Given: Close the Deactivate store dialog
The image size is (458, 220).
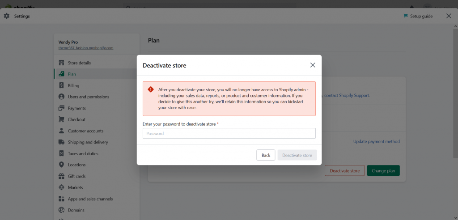Looking at the screenshot, I should 313,65.
